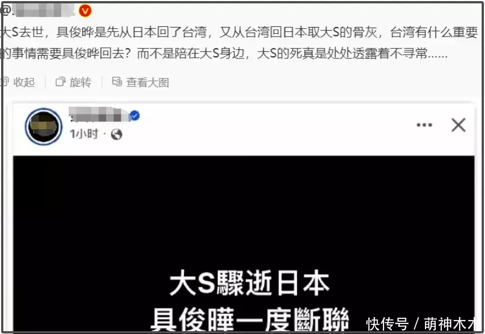Close the embedded post with X
Viewport: 485px width, 334px height.
click(459, 125)
